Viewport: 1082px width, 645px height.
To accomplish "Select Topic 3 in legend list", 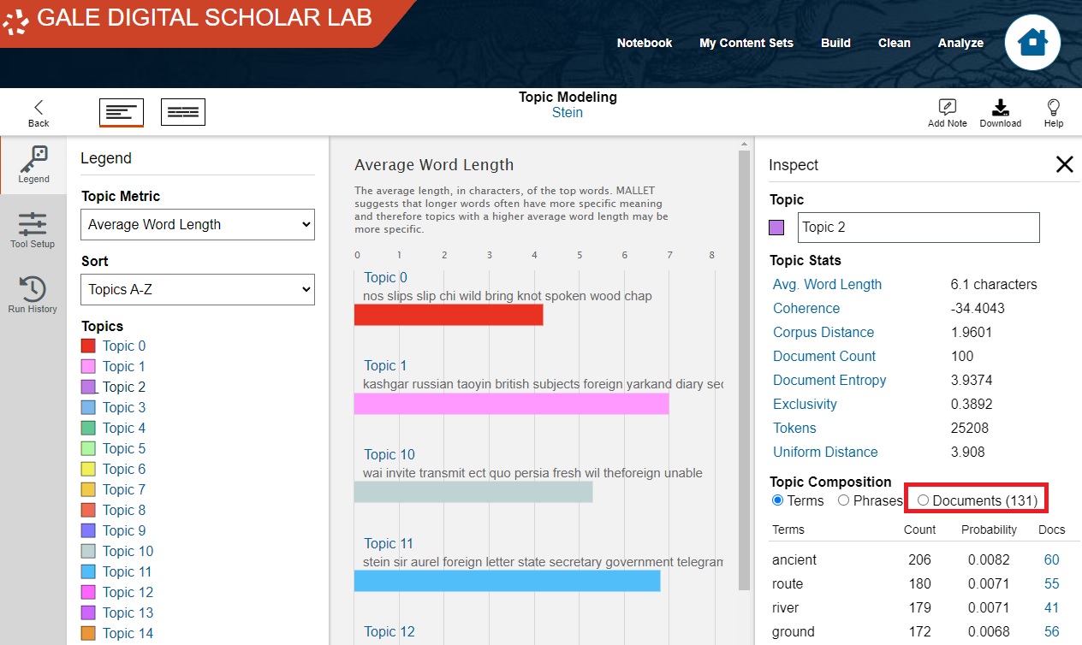I will [x=124, y=407].
